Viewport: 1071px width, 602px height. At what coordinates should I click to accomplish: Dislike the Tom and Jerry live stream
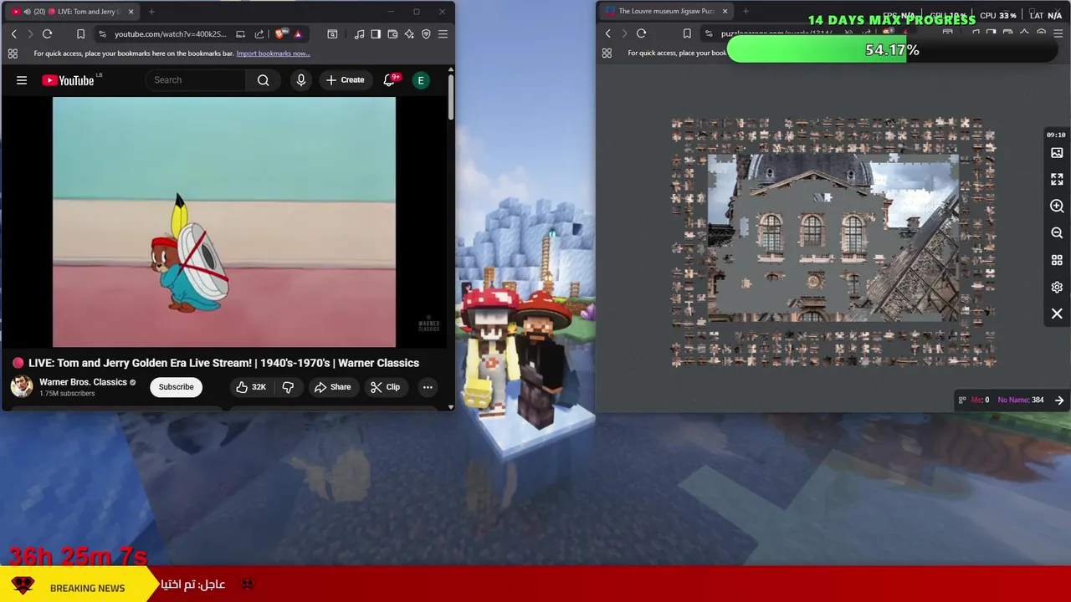click(288, 387)
